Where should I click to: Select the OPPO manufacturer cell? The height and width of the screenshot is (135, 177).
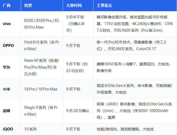coord(10,46)
